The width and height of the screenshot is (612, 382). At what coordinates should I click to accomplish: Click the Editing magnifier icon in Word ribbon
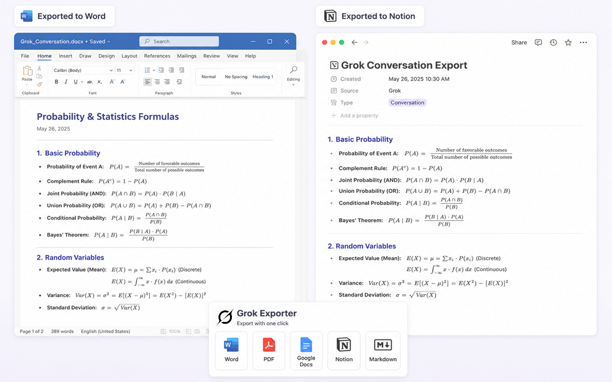[x=294, y=70]
